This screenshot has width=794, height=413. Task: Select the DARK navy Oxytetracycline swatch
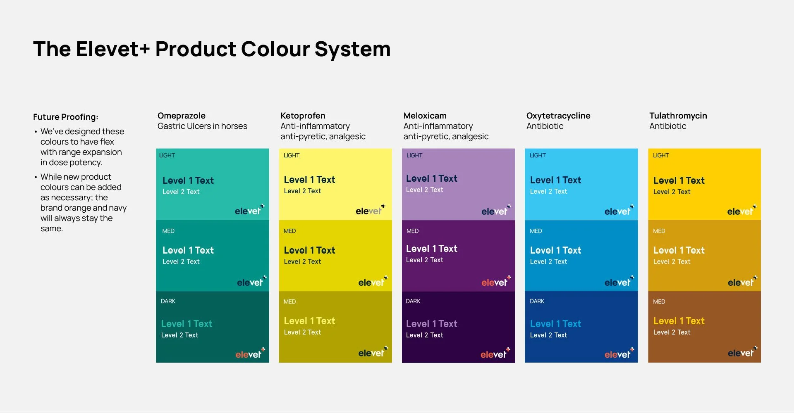pos(581,327)
